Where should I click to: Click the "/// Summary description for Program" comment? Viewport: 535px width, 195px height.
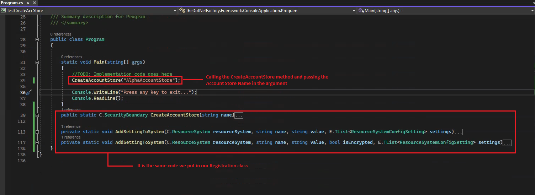click(x=98, y=17)
